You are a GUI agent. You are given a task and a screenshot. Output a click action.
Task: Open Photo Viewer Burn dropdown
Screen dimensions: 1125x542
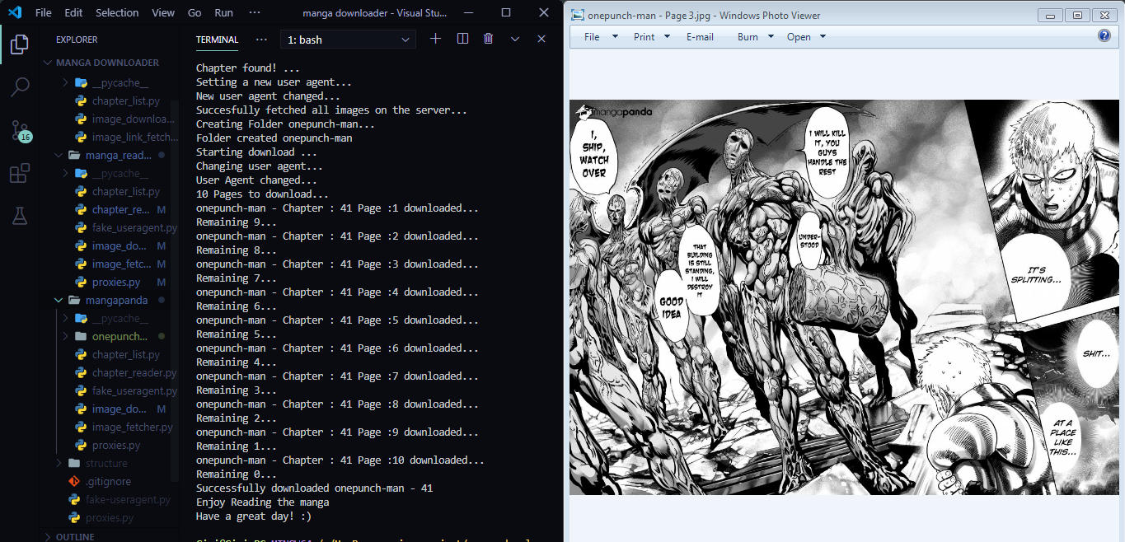pyautogui.click(x=756, y=37)
